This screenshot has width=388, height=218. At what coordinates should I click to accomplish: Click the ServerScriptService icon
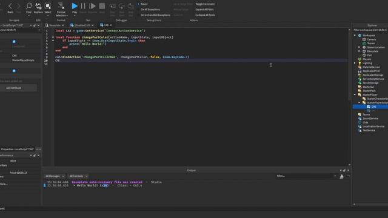(360, 79)
